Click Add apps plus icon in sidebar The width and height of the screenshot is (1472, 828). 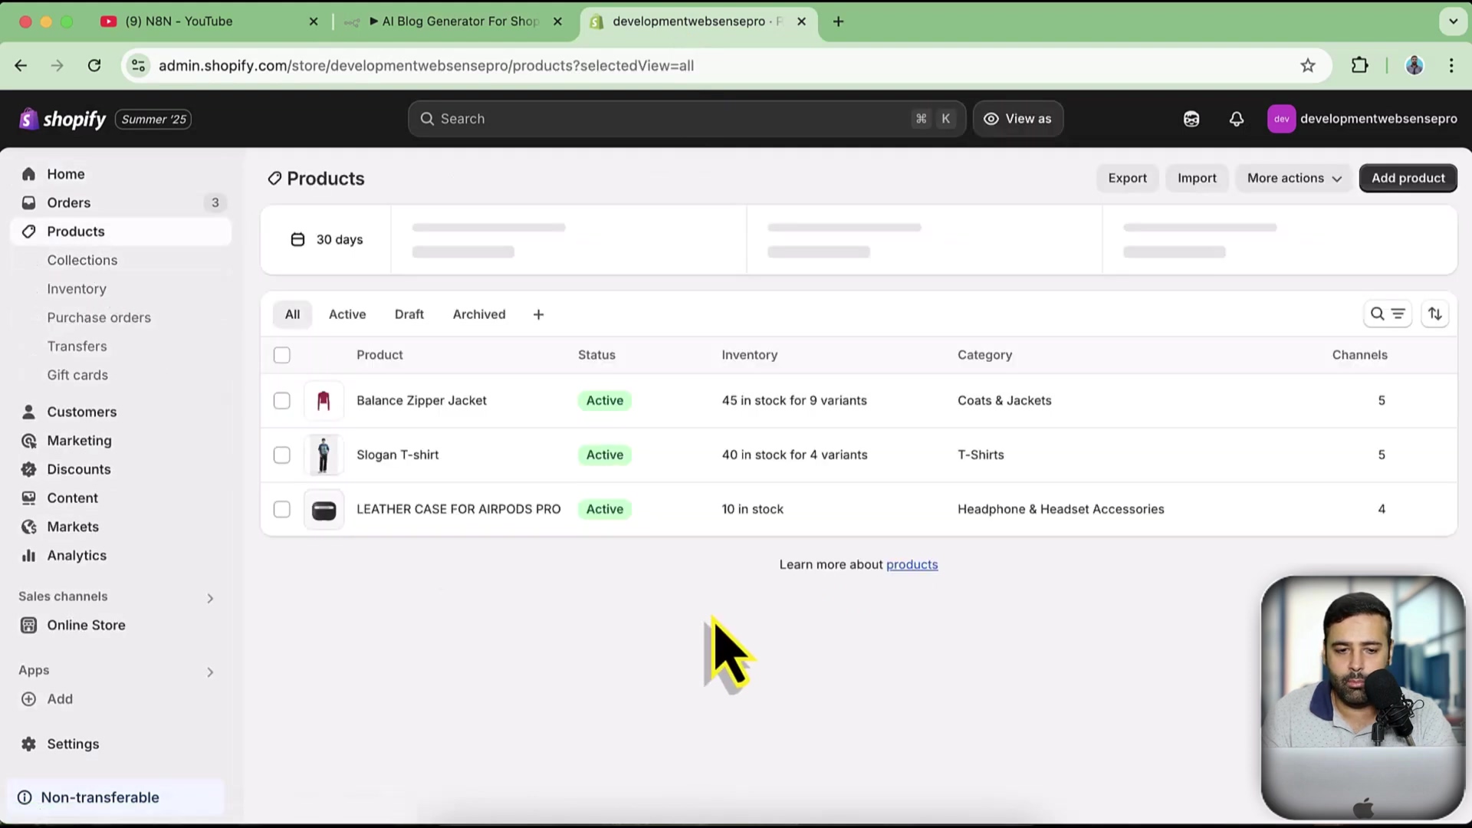pyautogui.click(x=28, y=698)
